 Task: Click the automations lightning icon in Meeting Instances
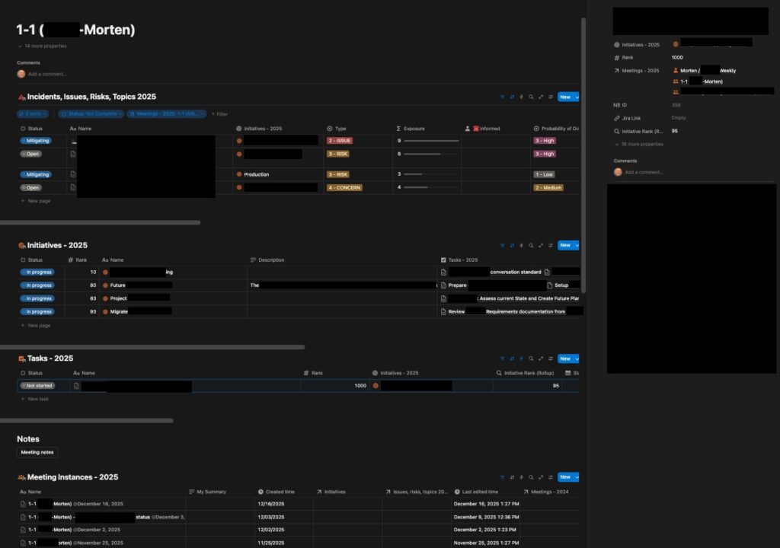522,477
